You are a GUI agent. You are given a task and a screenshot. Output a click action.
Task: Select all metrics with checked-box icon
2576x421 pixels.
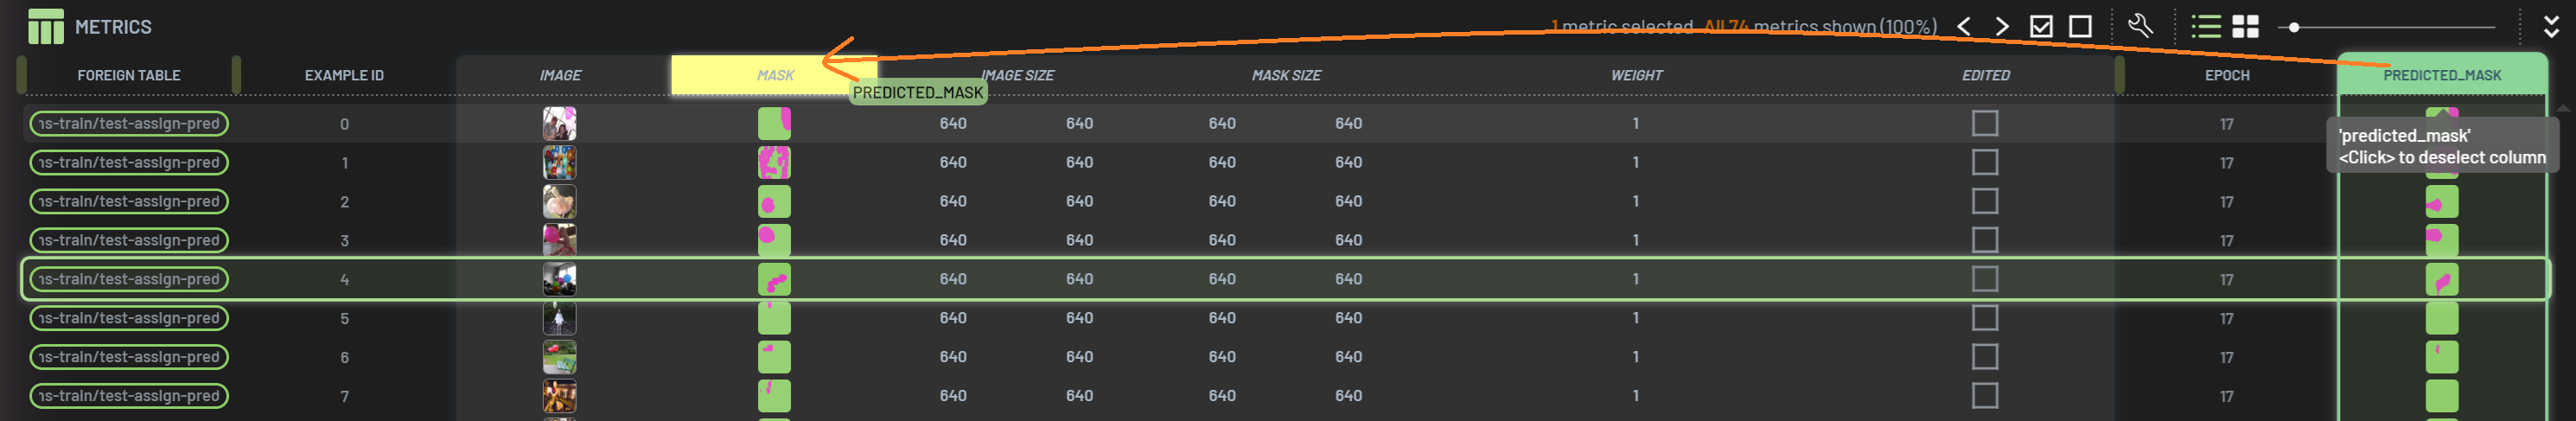[2041, 26]
